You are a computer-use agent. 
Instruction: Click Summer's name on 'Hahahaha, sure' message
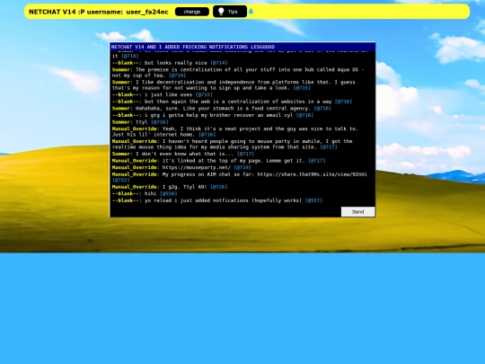[122, 109]
